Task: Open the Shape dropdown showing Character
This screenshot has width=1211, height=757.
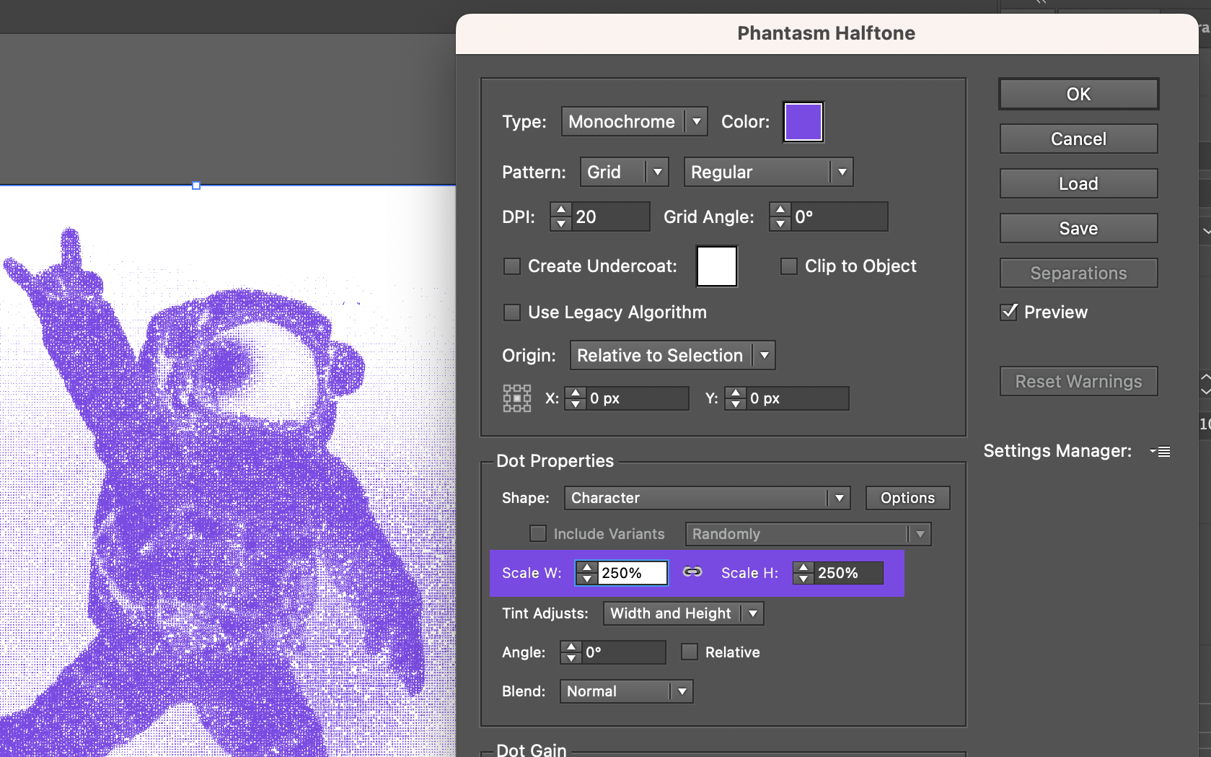Action: click(707, 498)
